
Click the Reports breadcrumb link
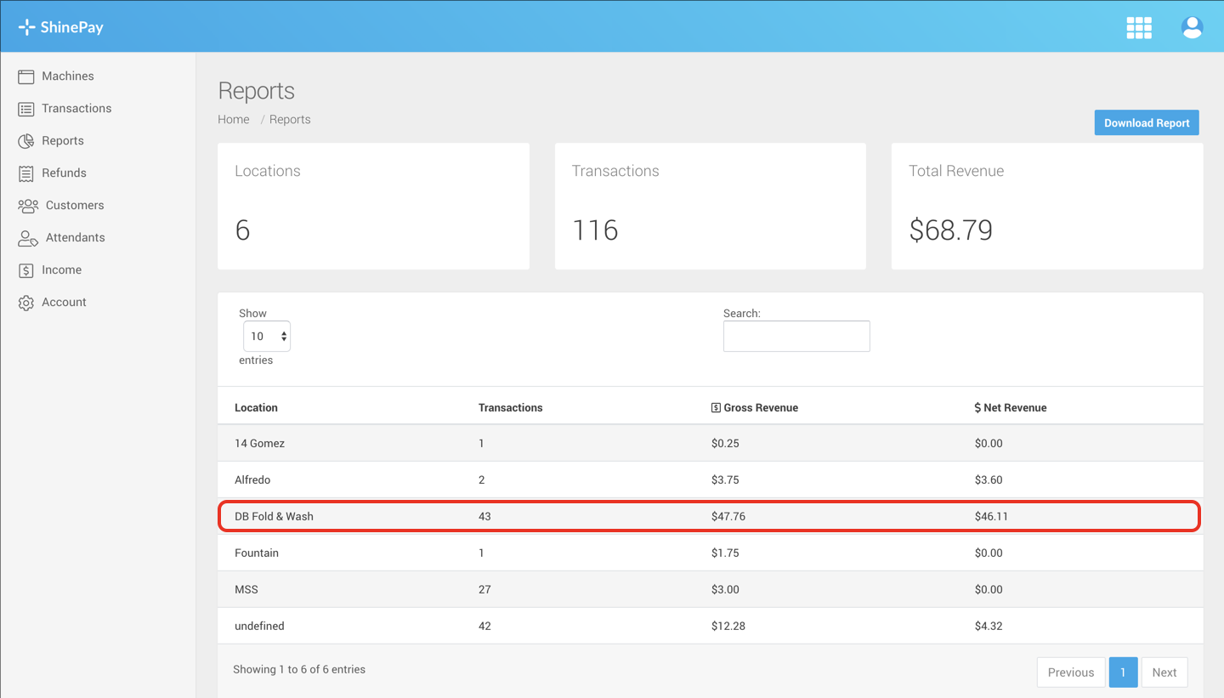pyautogui.click(x=290, y=119)
